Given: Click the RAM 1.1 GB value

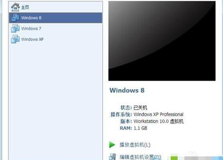Looking at the screenshot, I should pyautogui.click(x=140, y=128).
